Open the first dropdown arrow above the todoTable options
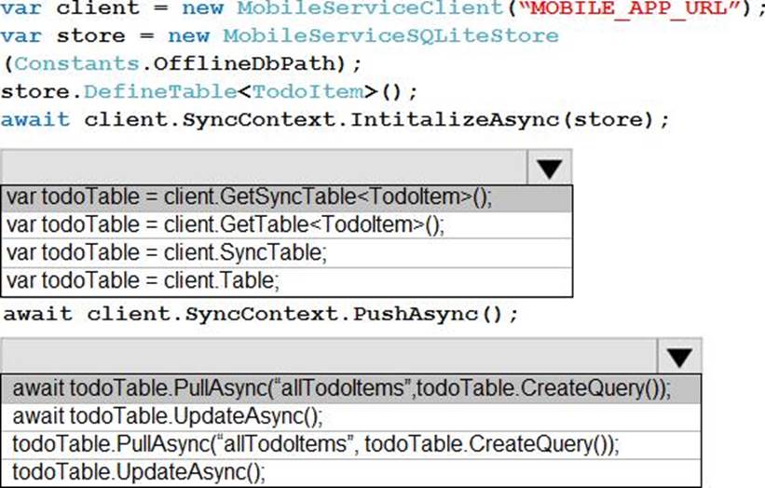 [550, 168]
